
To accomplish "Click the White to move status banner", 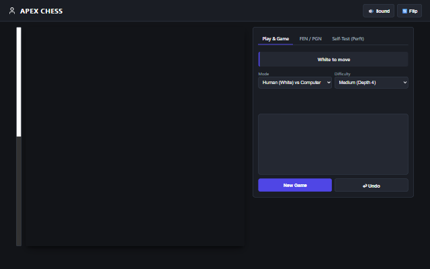I will click(333, 59).
